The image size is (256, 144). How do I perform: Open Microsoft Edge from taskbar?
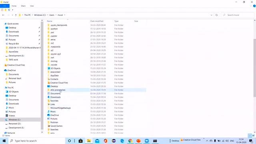pos(122,141)
